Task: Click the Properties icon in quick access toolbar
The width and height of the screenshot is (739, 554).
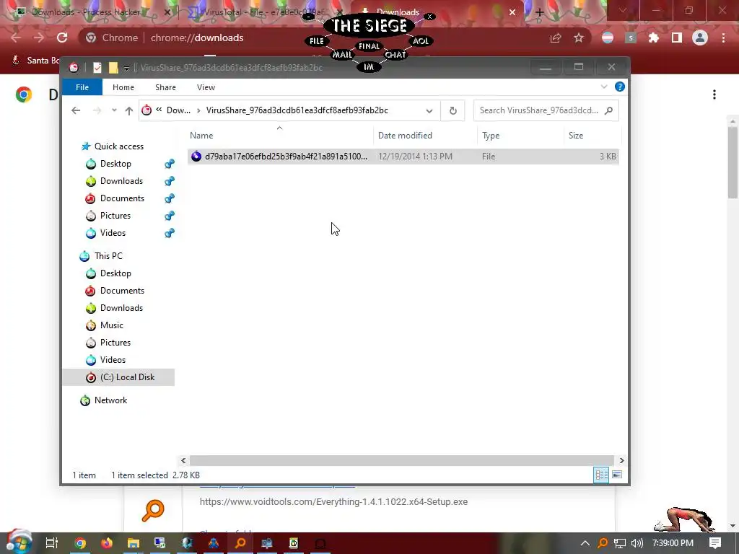Action: click(x=97, y=68)
